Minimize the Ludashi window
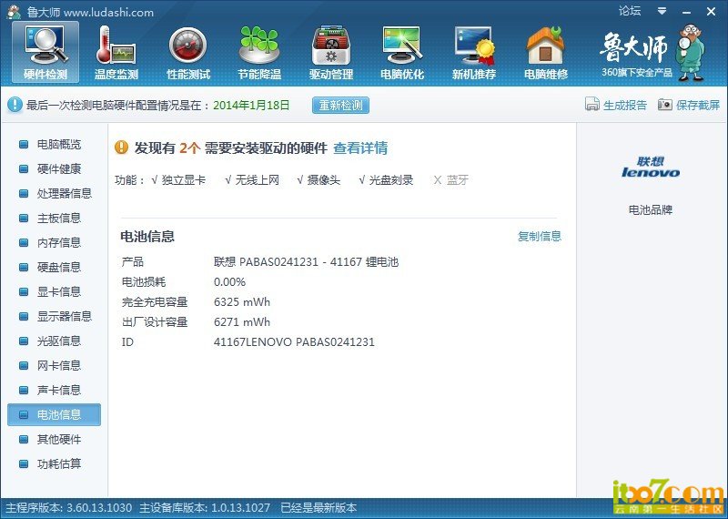This screenshot has height=519, width=728. pos(687,12)
